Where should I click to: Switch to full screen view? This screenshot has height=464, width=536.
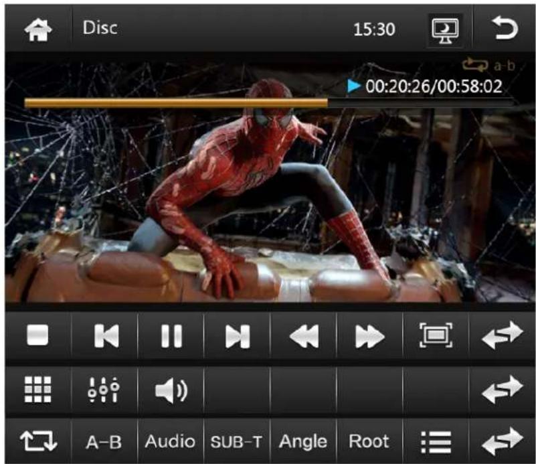(x=436, y=335)
